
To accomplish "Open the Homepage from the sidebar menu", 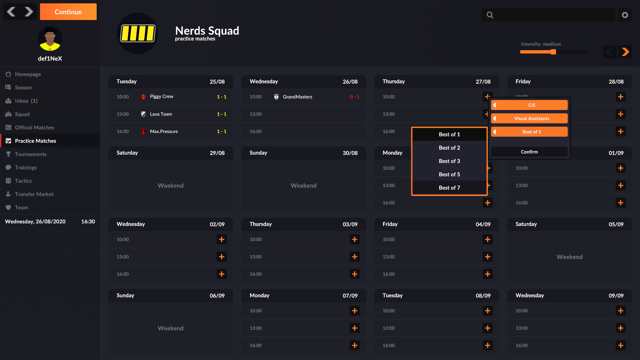I will click(x=27, y=74).
